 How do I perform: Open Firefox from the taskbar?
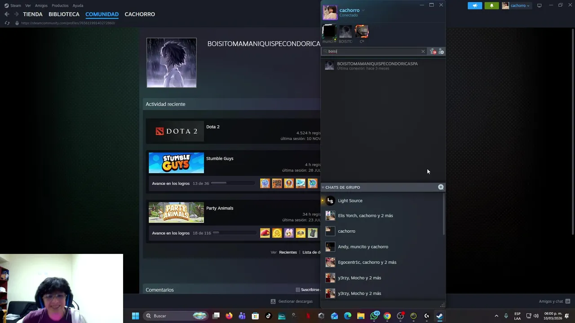pos(229,316)
